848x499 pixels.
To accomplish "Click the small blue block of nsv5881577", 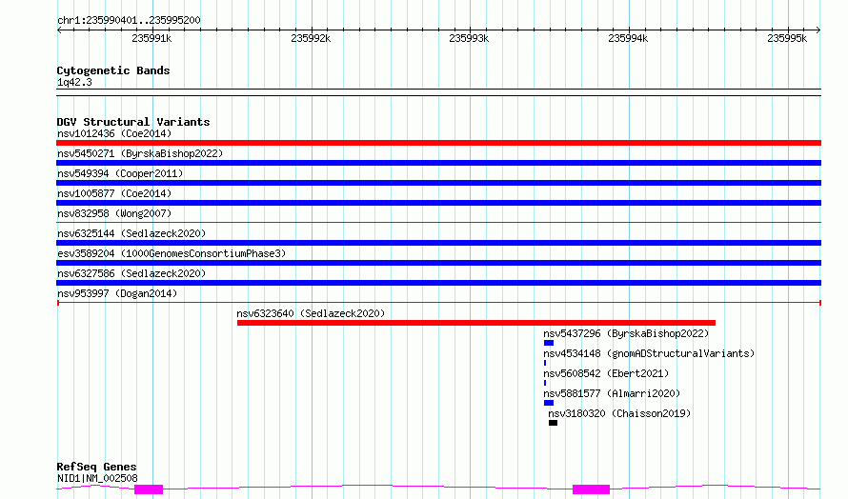I will pos(549,403).
